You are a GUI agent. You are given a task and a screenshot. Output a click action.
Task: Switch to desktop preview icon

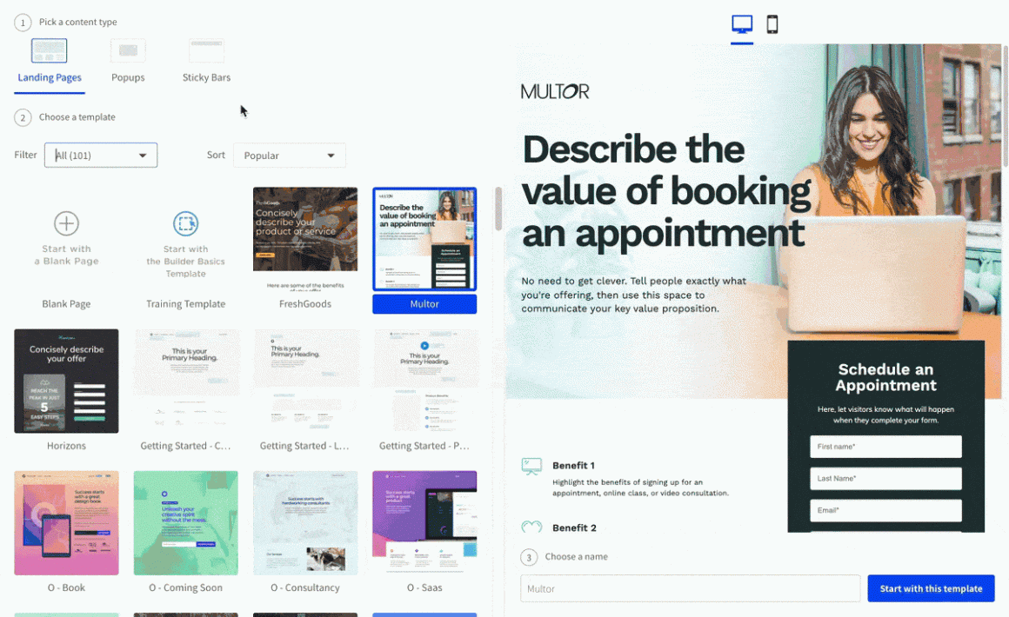[x=741, y=24]
